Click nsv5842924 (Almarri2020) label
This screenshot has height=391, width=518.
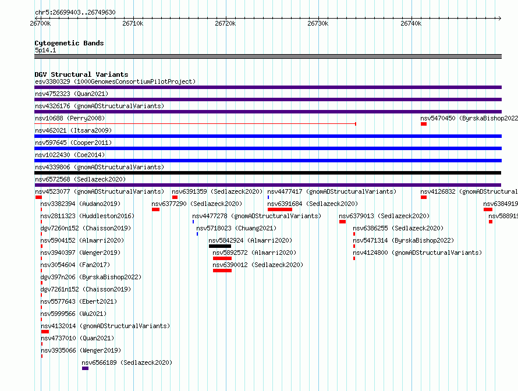250,240
